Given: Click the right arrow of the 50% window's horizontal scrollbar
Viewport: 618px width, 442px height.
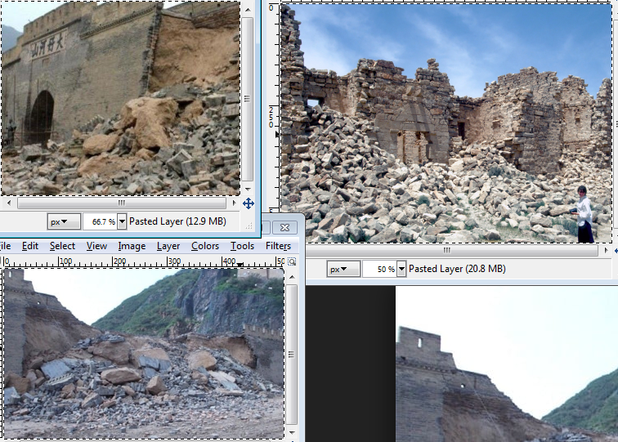Looking at the screenshot, I should [607, 251].
